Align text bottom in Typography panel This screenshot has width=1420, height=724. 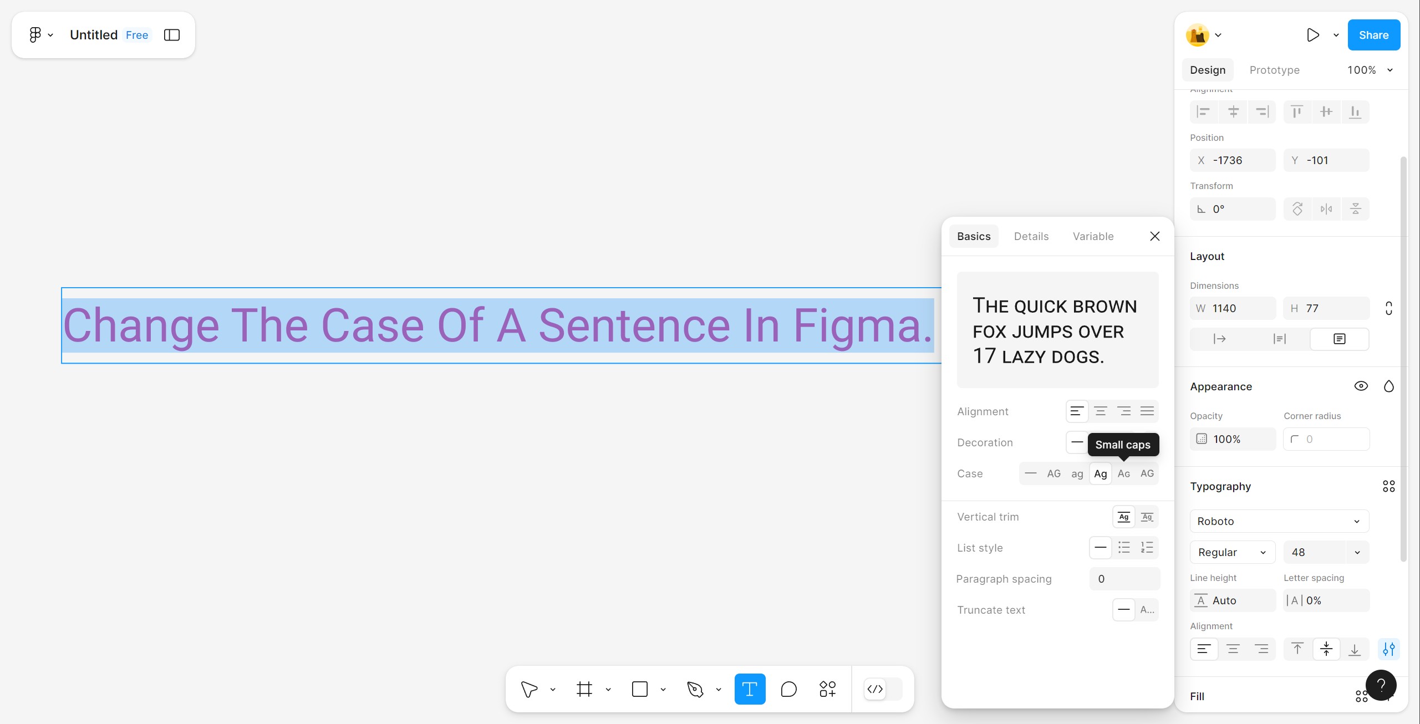click(x=1355, y=649)
